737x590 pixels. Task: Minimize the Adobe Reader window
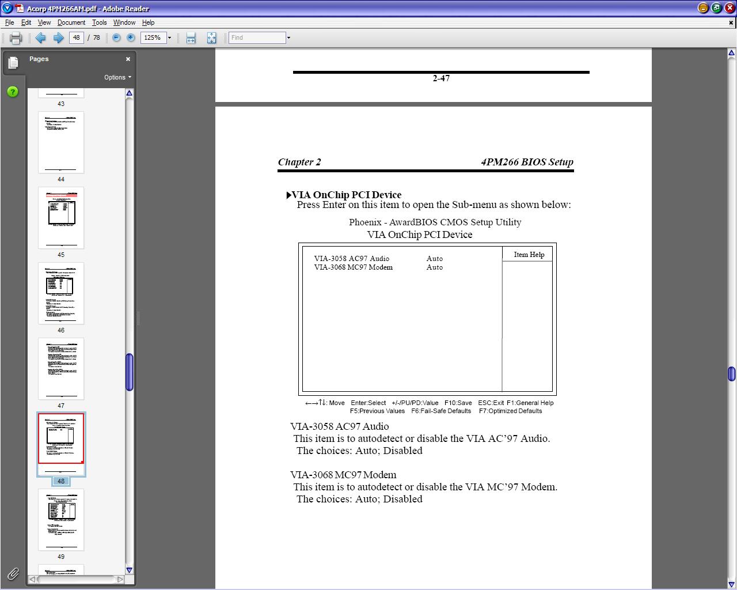click(x=703, y=8)
